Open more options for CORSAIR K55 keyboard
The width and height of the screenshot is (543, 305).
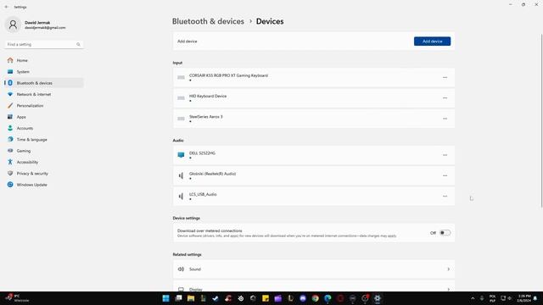[x=445, y=77]
